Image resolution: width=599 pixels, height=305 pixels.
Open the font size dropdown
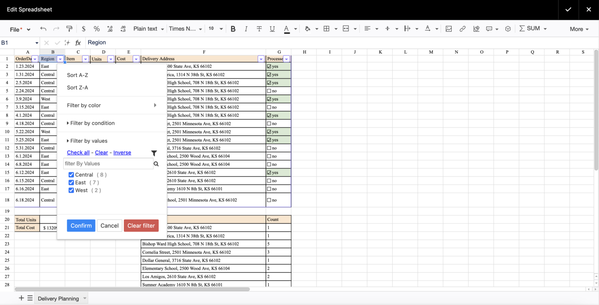point(214,28)
